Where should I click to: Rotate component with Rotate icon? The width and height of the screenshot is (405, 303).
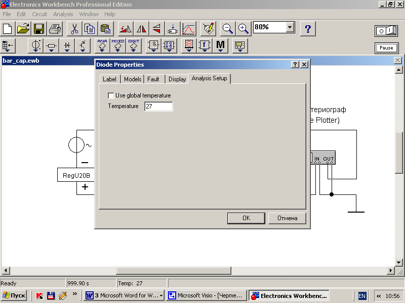125,29
